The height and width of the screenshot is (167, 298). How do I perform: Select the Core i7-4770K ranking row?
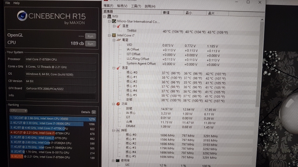(x=53, y=129)
